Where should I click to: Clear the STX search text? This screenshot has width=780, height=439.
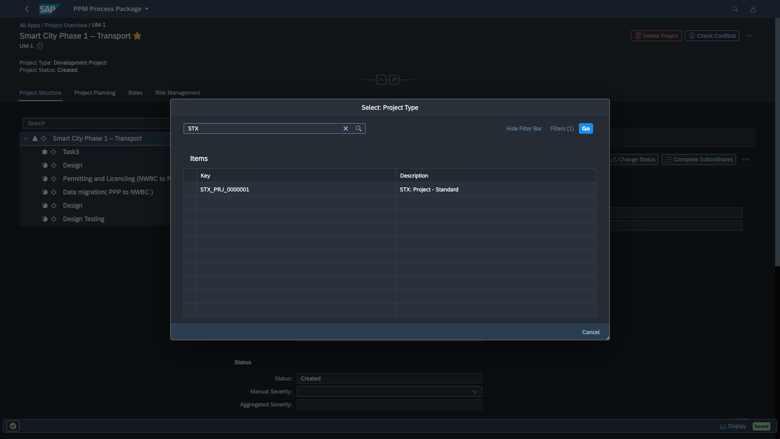pyautogui.click(x=346, y=128)
